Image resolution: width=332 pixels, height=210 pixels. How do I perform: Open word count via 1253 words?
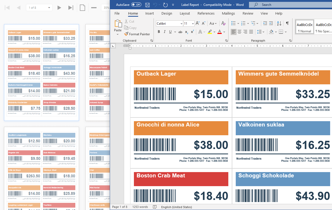(140, 207)
